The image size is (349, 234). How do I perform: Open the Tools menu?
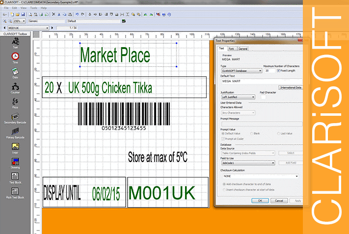click(33, 8)
